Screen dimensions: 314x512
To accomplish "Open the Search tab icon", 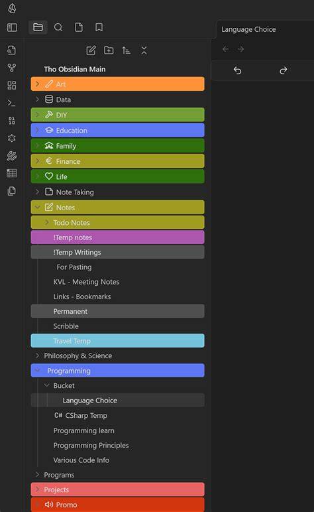I will point(58,27).
